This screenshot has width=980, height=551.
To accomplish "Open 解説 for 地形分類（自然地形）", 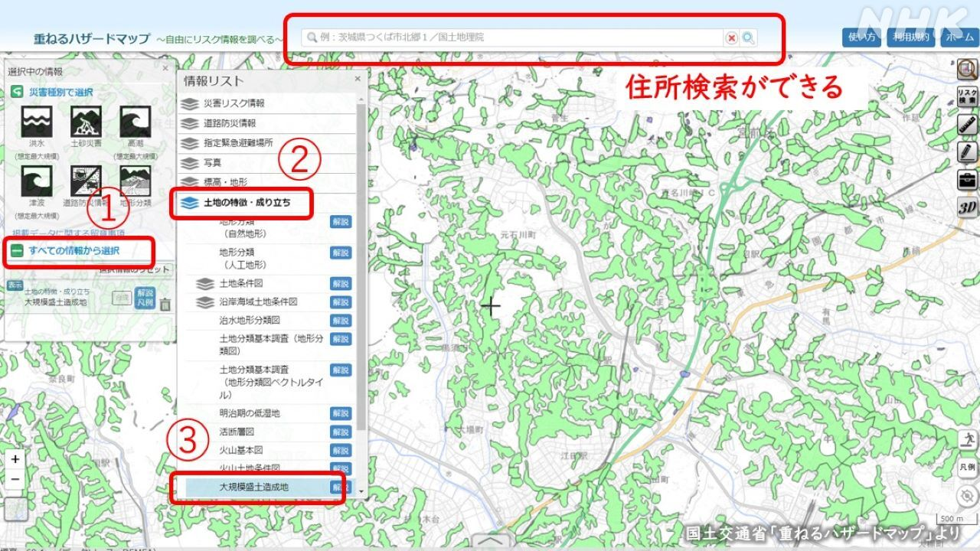I will coord(341,221).
